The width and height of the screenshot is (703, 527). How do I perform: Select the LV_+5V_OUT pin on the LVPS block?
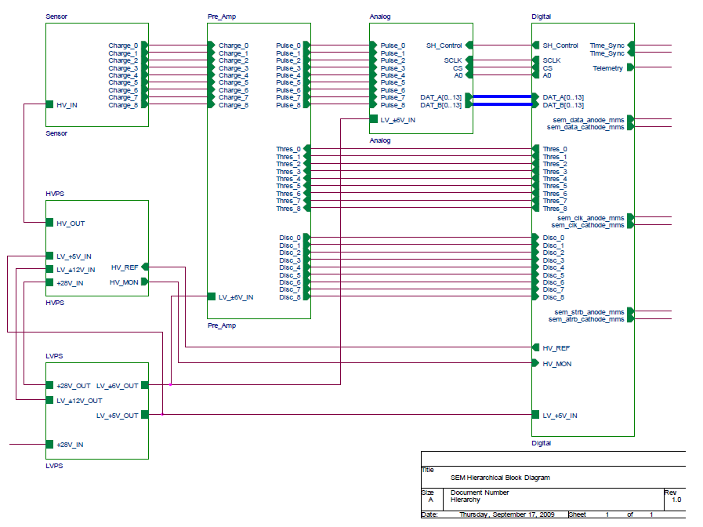[144, 415]
